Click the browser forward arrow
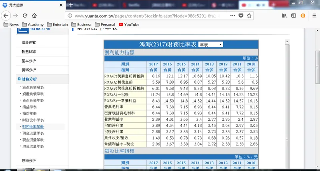The height and width of the screenshot is (171, 320). 16,16
